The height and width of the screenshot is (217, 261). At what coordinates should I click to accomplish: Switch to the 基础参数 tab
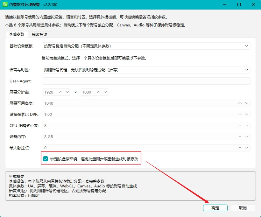click(x=17, y=34)
